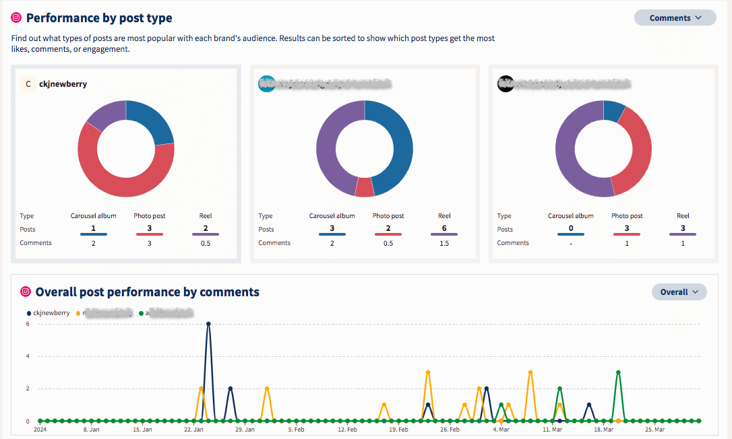This screenshot has height=439, width=732.
Task: Toggle the yellow series legend entry
Action: (104, 313)
